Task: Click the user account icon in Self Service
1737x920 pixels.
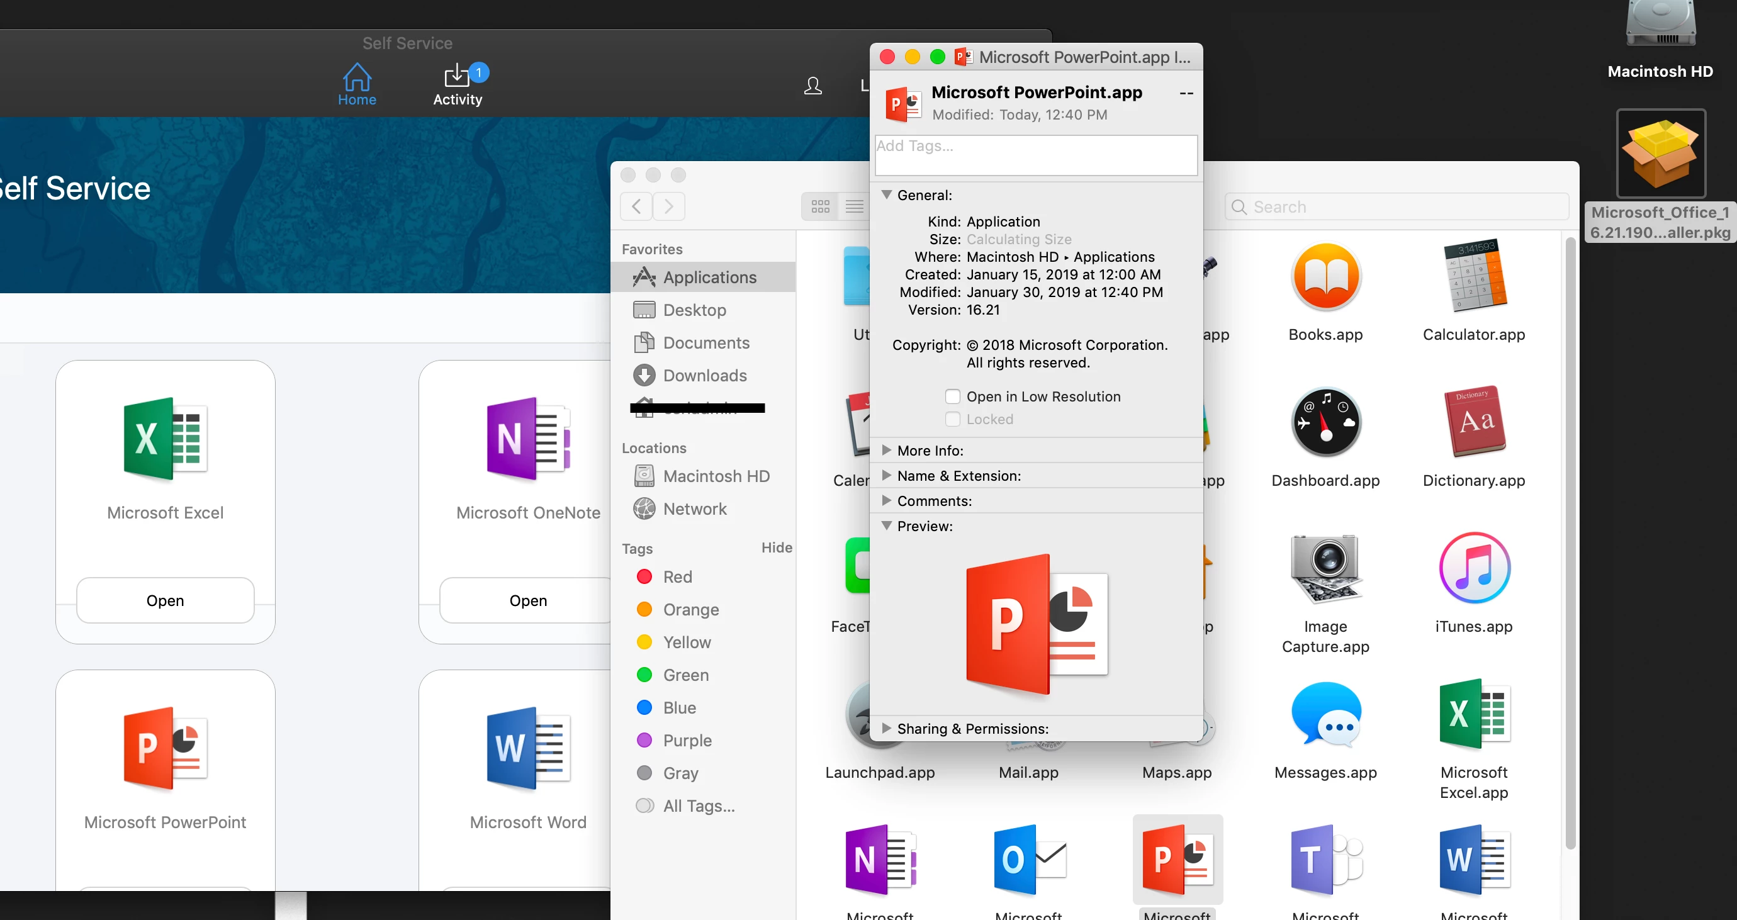Action: pos(812,86)
